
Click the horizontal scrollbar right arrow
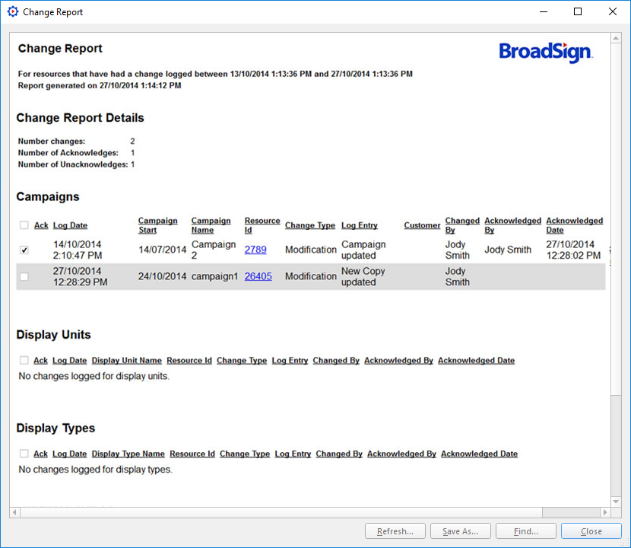pyautogui.click(x=605, y=513)
